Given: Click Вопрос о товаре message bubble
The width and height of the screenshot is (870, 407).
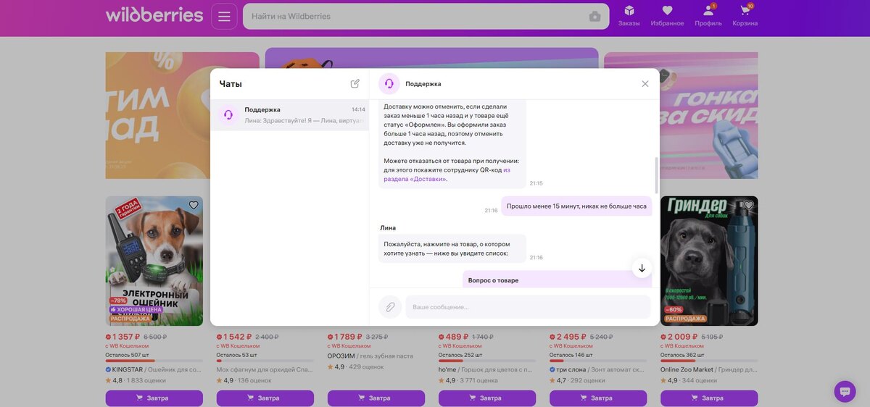Looking at the screenshot, I should [558, 280].
